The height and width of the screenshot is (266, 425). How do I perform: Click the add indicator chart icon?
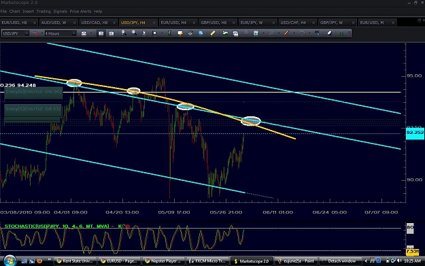pos(225,33)
